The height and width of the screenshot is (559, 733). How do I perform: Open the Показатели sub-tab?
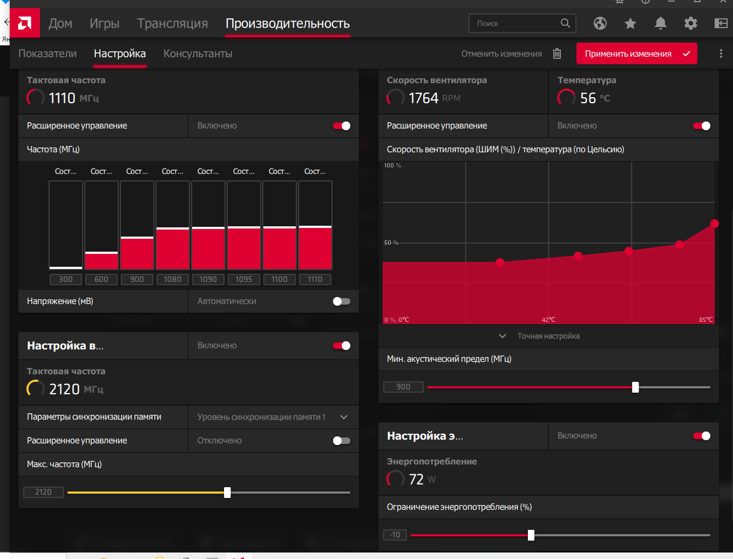coord(47,53)
